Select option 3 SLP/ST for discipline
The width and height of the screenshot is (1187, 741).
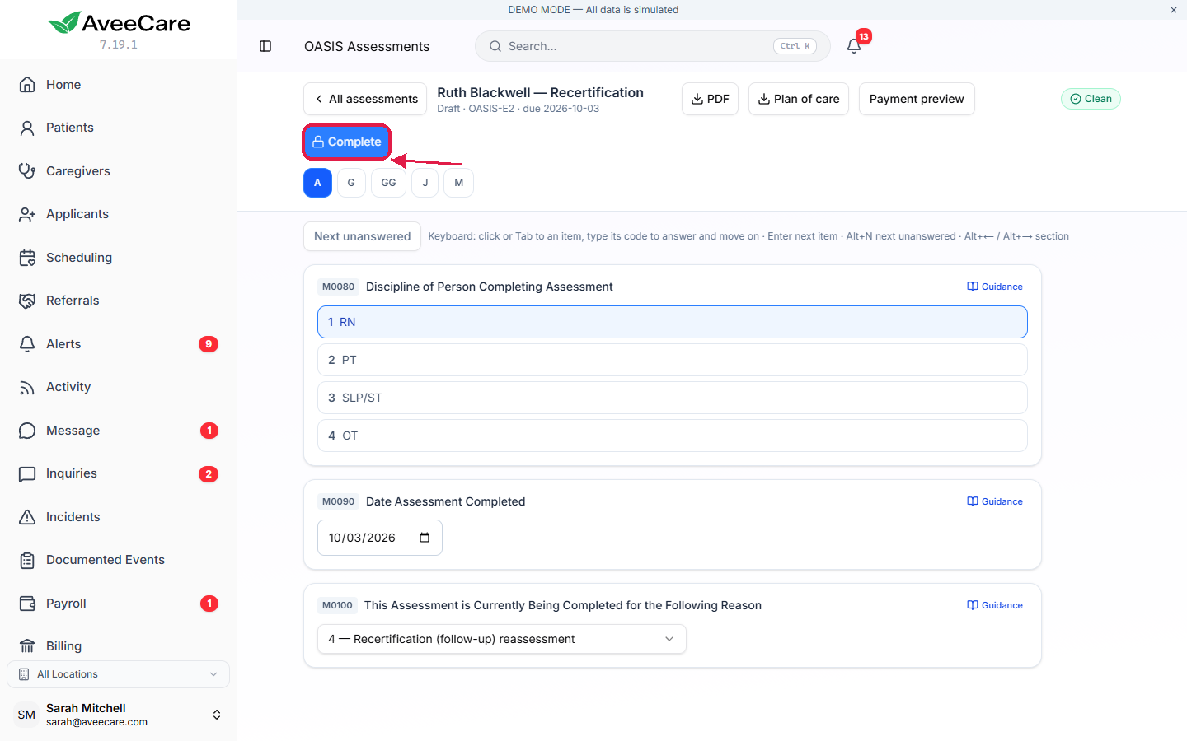coord(672,398)
